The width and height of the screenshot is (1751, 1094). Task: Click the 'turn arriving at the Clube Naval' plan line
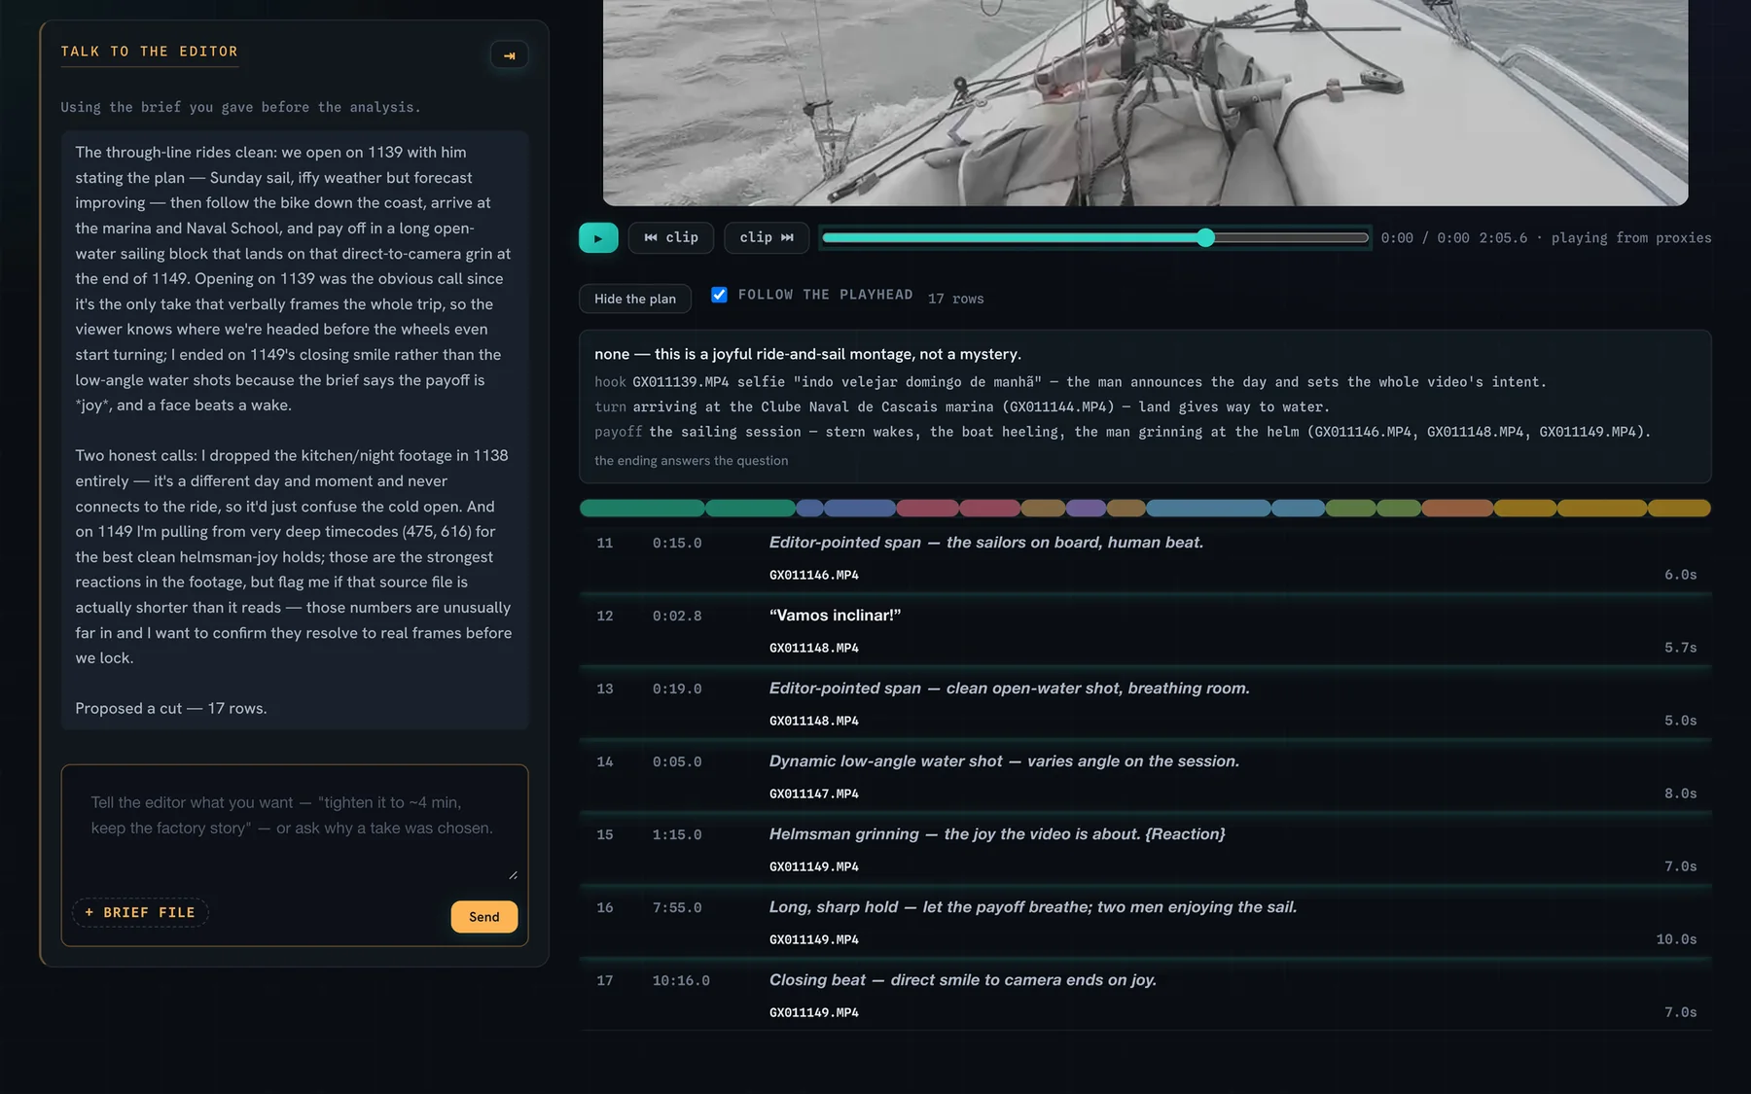pyautogui.click(x=962, y=407)
